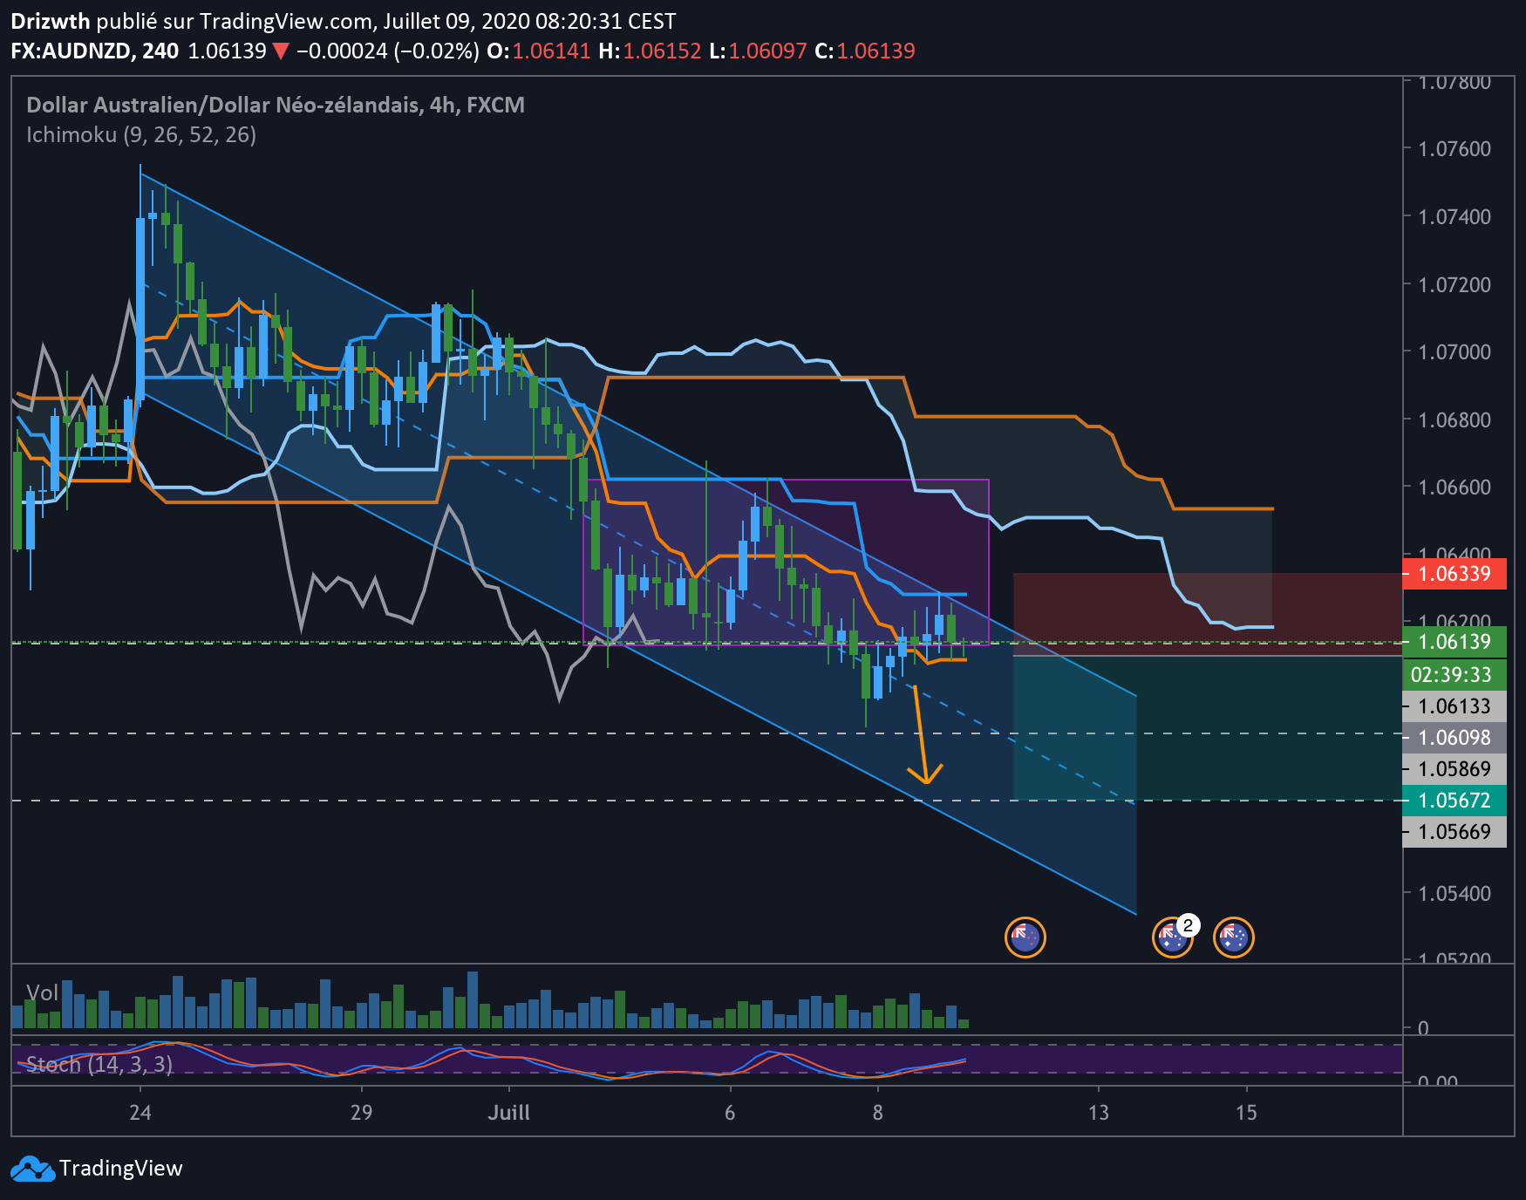
Task: Click the 1.05669 price label
Action: coord(1454,832)
